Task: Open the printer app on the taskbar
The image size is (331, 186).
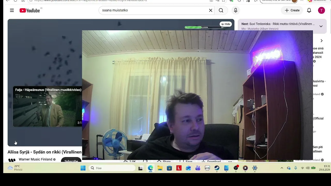Action: click(207, 168)
